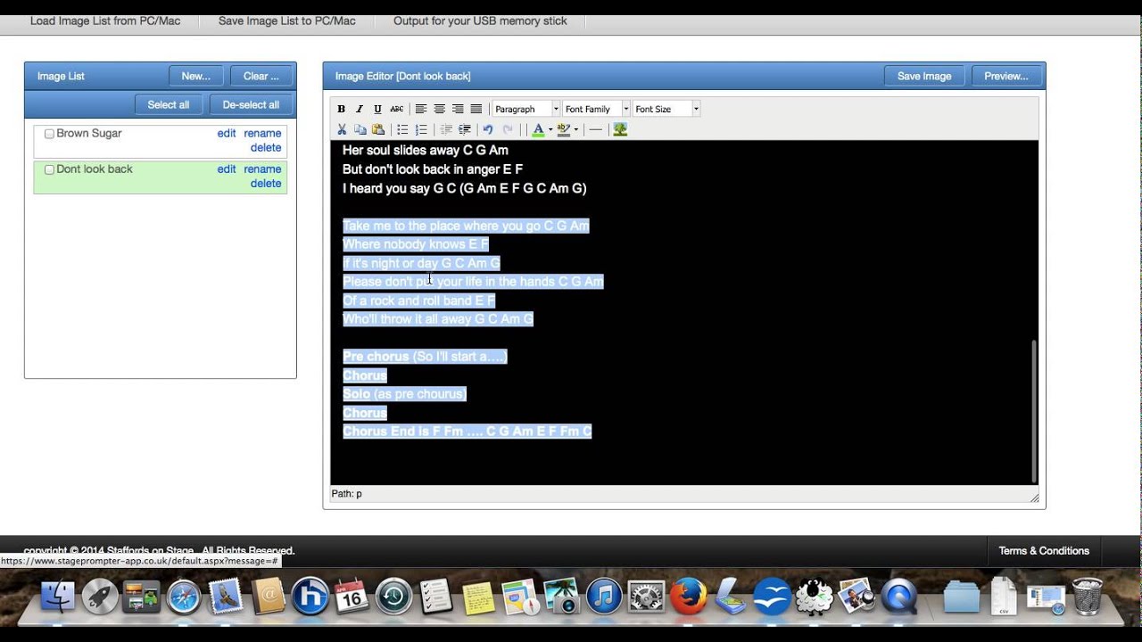Image resolution: width=1142 pixels, height=642 pixels.
Task: Open iTunes from the dock
Action: click(x=604, y=597)
